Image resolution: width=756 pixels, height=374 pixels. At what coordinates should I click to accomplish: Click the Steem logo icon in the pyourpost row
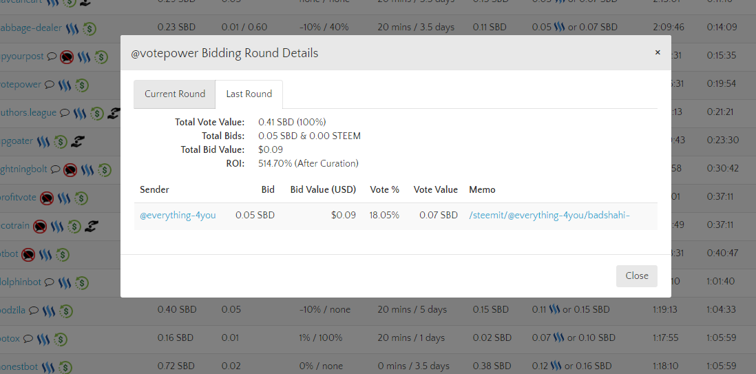click(x=85, y=56)
